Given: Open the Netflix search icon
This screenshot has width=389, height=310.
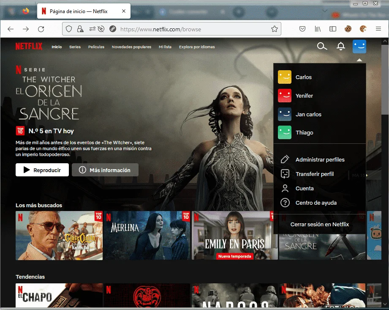Looking at the screenshot, I should 322,46.
